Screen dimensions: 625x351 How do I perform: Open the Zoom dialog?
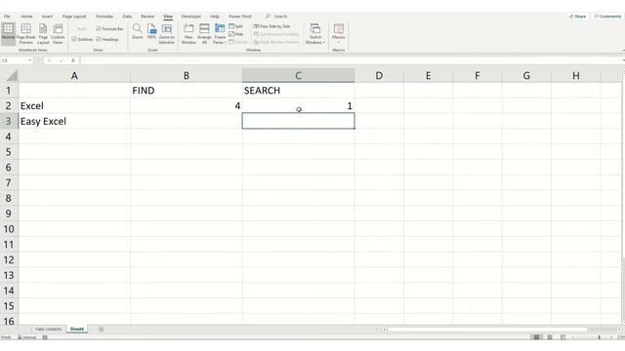[x=137, y=31]
